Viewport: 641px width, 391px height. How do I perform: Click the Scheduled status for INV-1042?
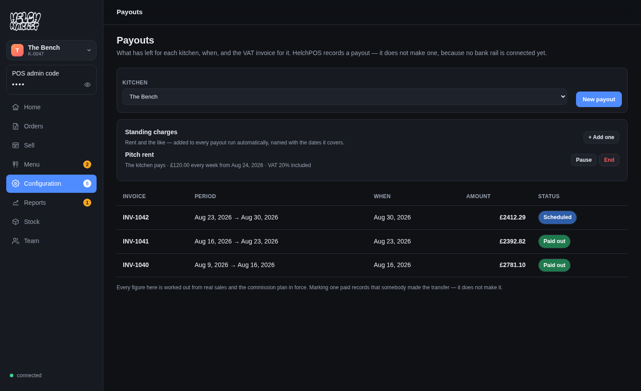(x=557, y=217)
